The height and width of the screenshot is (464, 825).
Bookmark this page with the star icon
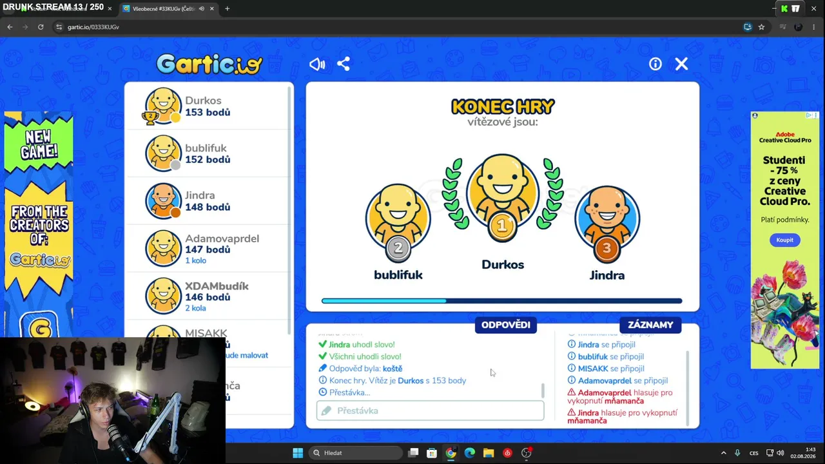[761, 27]
